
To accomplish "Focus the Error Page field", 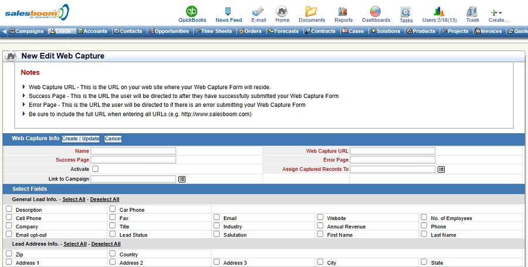I will [x=392, y=160].
